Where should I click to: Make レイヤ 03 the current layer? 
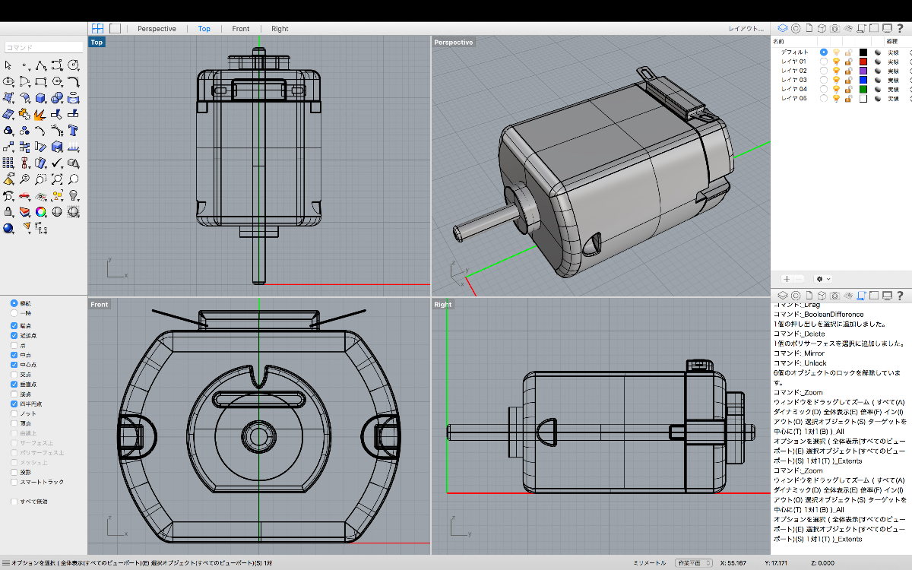(824, 80)
